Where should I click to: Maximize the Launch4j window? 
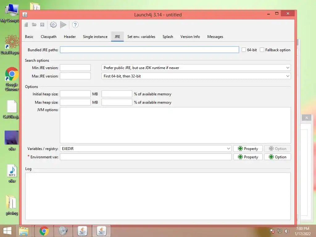[277, 14]
